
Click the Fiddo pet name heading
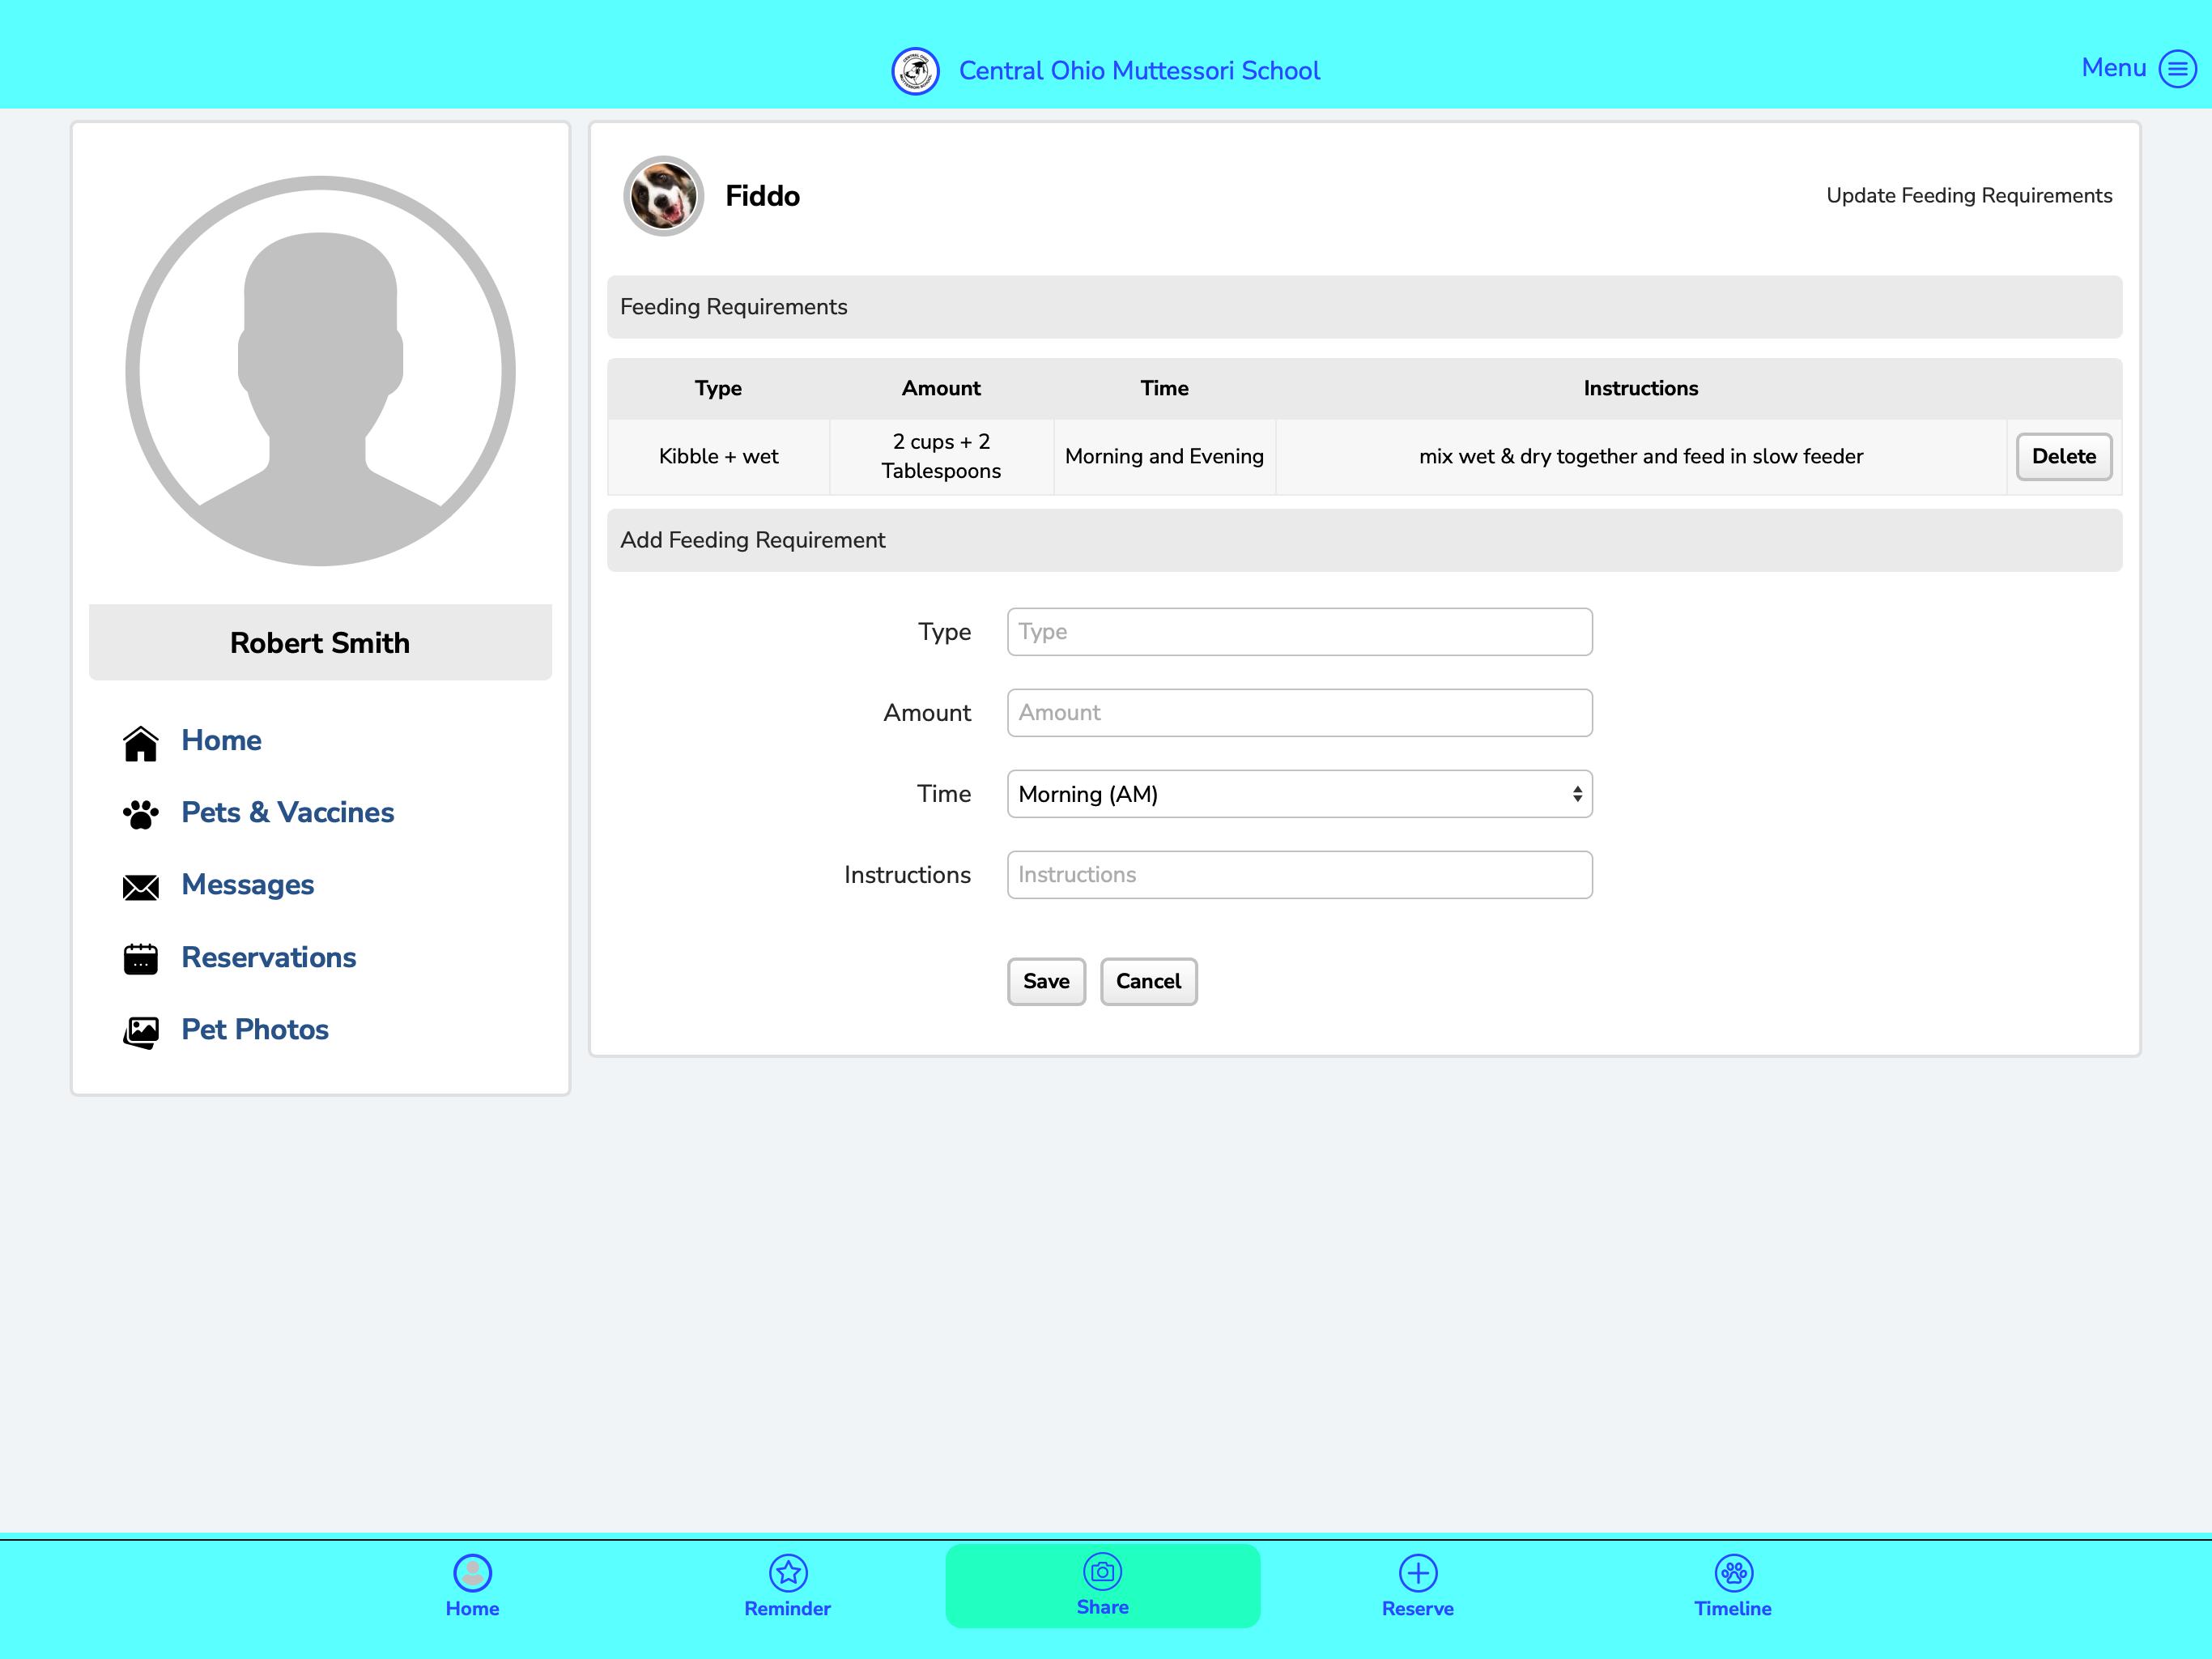pos(762,196)
